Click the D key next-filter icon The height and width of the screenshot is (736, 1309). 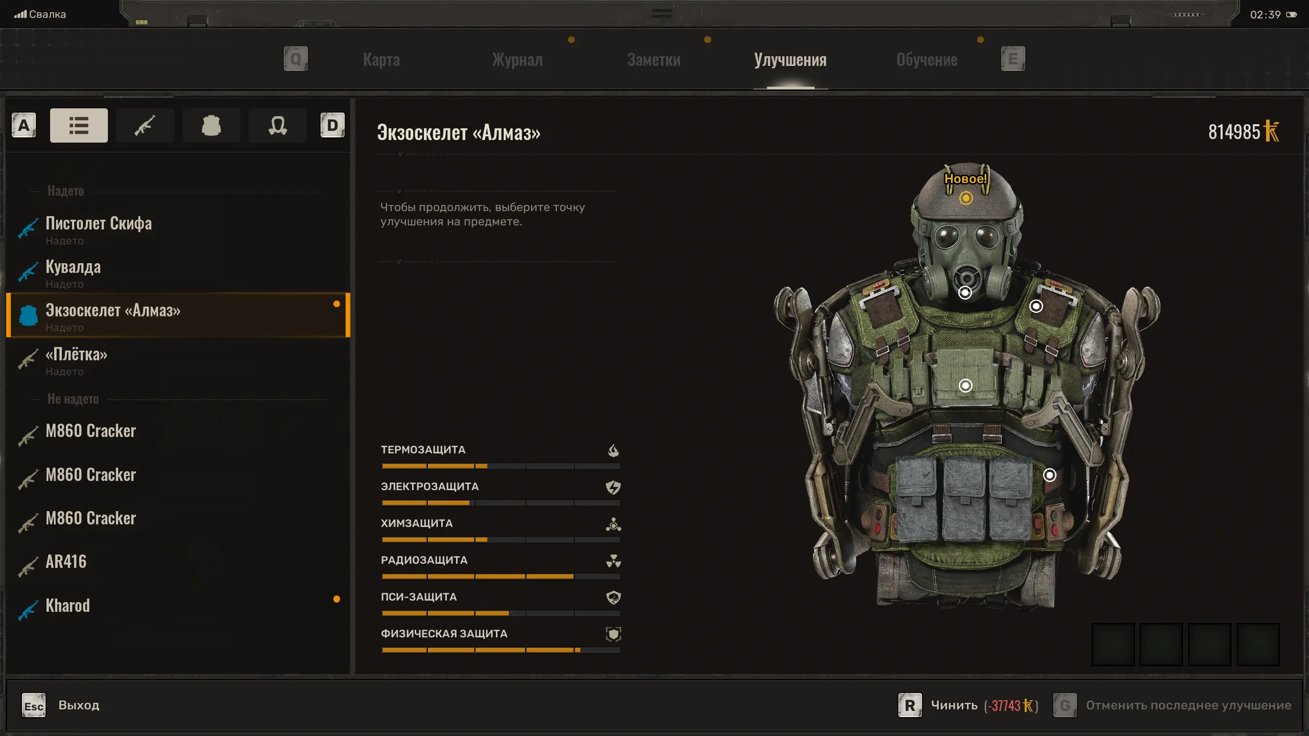tap(332, 125)
